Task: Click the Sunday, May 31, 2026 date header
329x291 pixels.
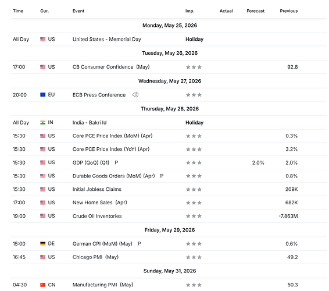Action: coord(170,271)
